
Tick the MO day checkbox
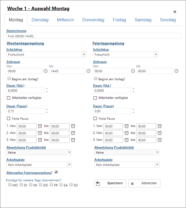pyautogui.click(x=10, y=185)
